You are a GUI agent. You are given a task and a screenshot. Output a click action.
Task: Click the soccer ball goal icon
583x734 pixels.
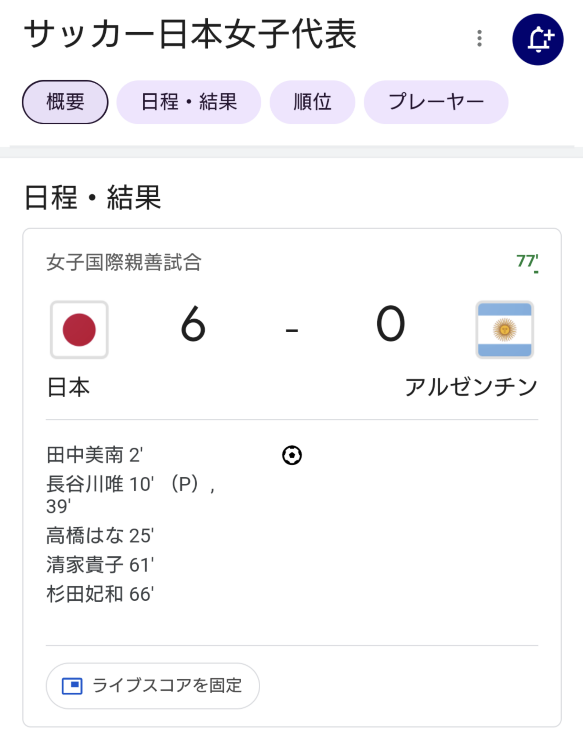click(x=292, y=455)
